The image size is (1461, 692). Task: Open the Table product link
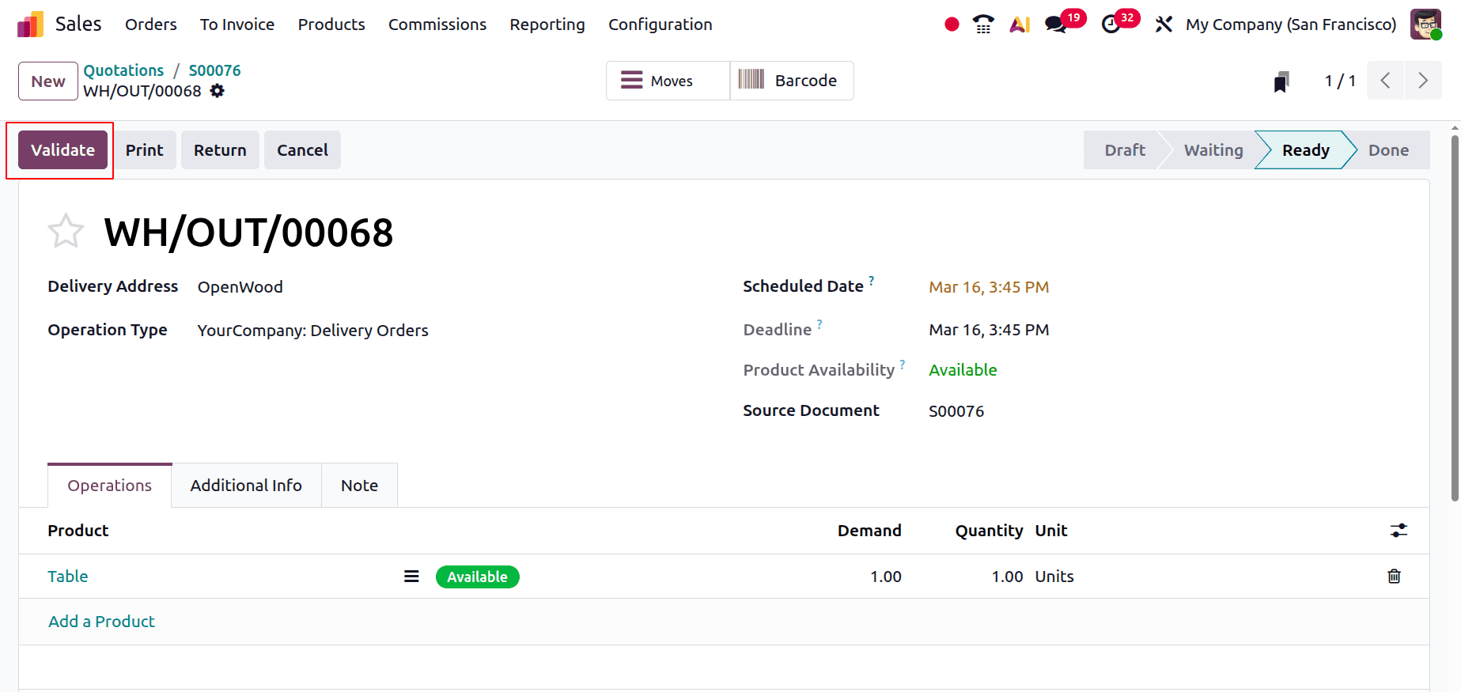tap(68, 577)
